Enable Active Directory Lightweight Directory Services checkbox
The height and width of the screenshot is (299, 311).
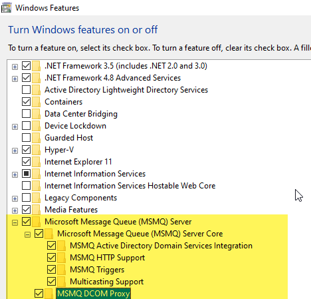point(26,90)
